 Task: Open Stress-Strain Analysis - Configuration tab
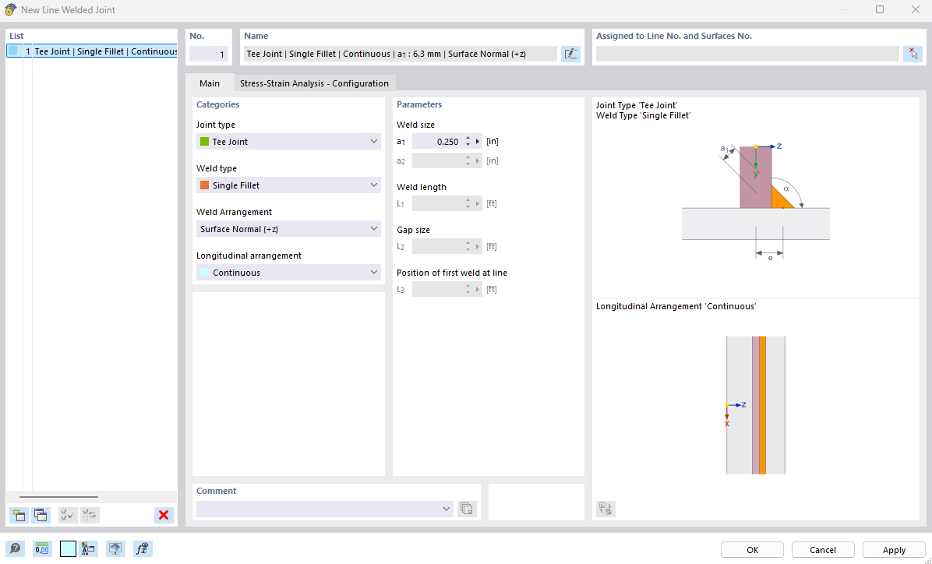pos(314,83)
